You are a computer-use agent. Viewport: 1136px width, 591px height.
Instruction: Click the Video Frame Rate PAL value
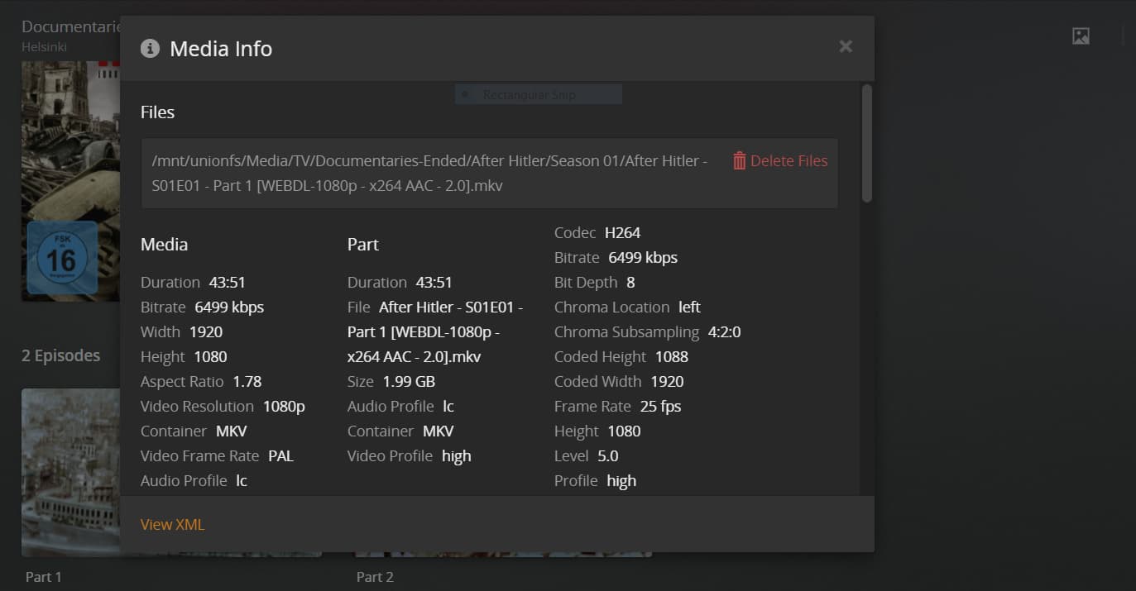click(x=280, y=456)
